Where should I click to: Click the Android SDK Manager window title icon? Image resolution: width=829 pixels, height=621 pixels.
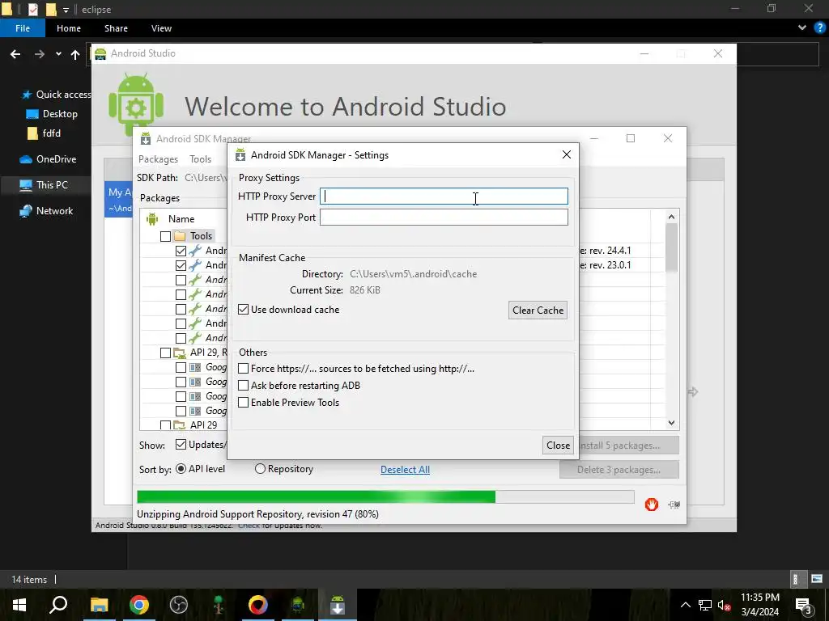[x=146, y=139]
